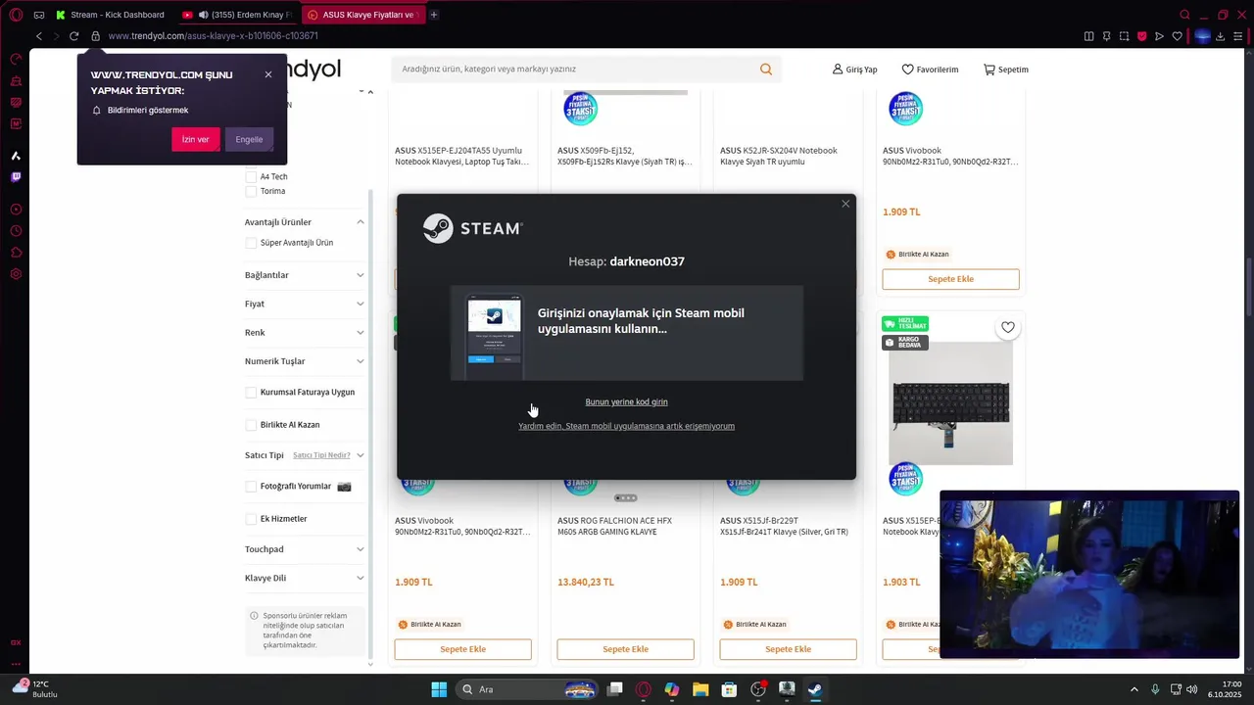
Task: Open Sepetim cart in Trendyol header
Action: coord(1006,70)
